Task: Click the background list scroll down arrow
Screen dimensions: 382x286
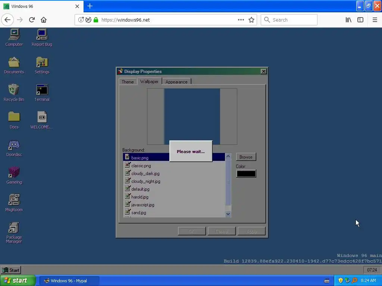Action: [228, 214]
